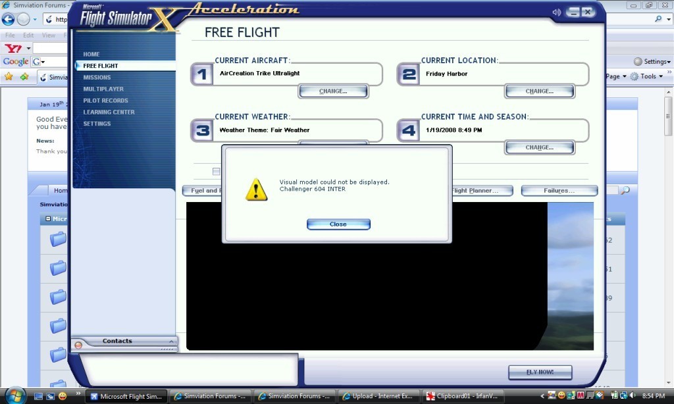
Task: Click the Google toolbar G icon
Action: [x=36, y=61]
